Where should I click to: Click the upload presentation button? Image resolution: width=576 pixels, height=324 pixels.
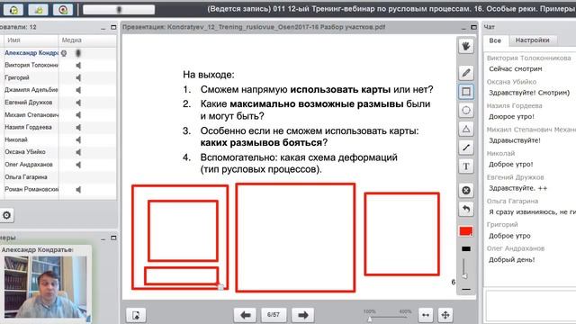click(x=136, y=315)
